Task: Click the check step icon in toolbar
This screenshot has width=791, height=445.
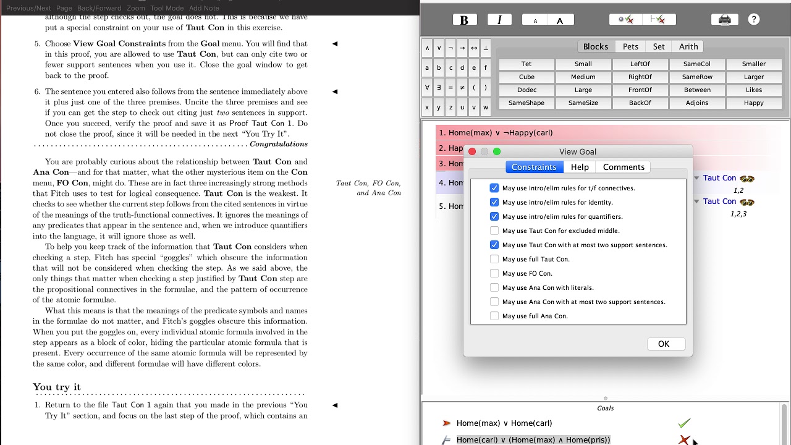Action: click(626, 20)
